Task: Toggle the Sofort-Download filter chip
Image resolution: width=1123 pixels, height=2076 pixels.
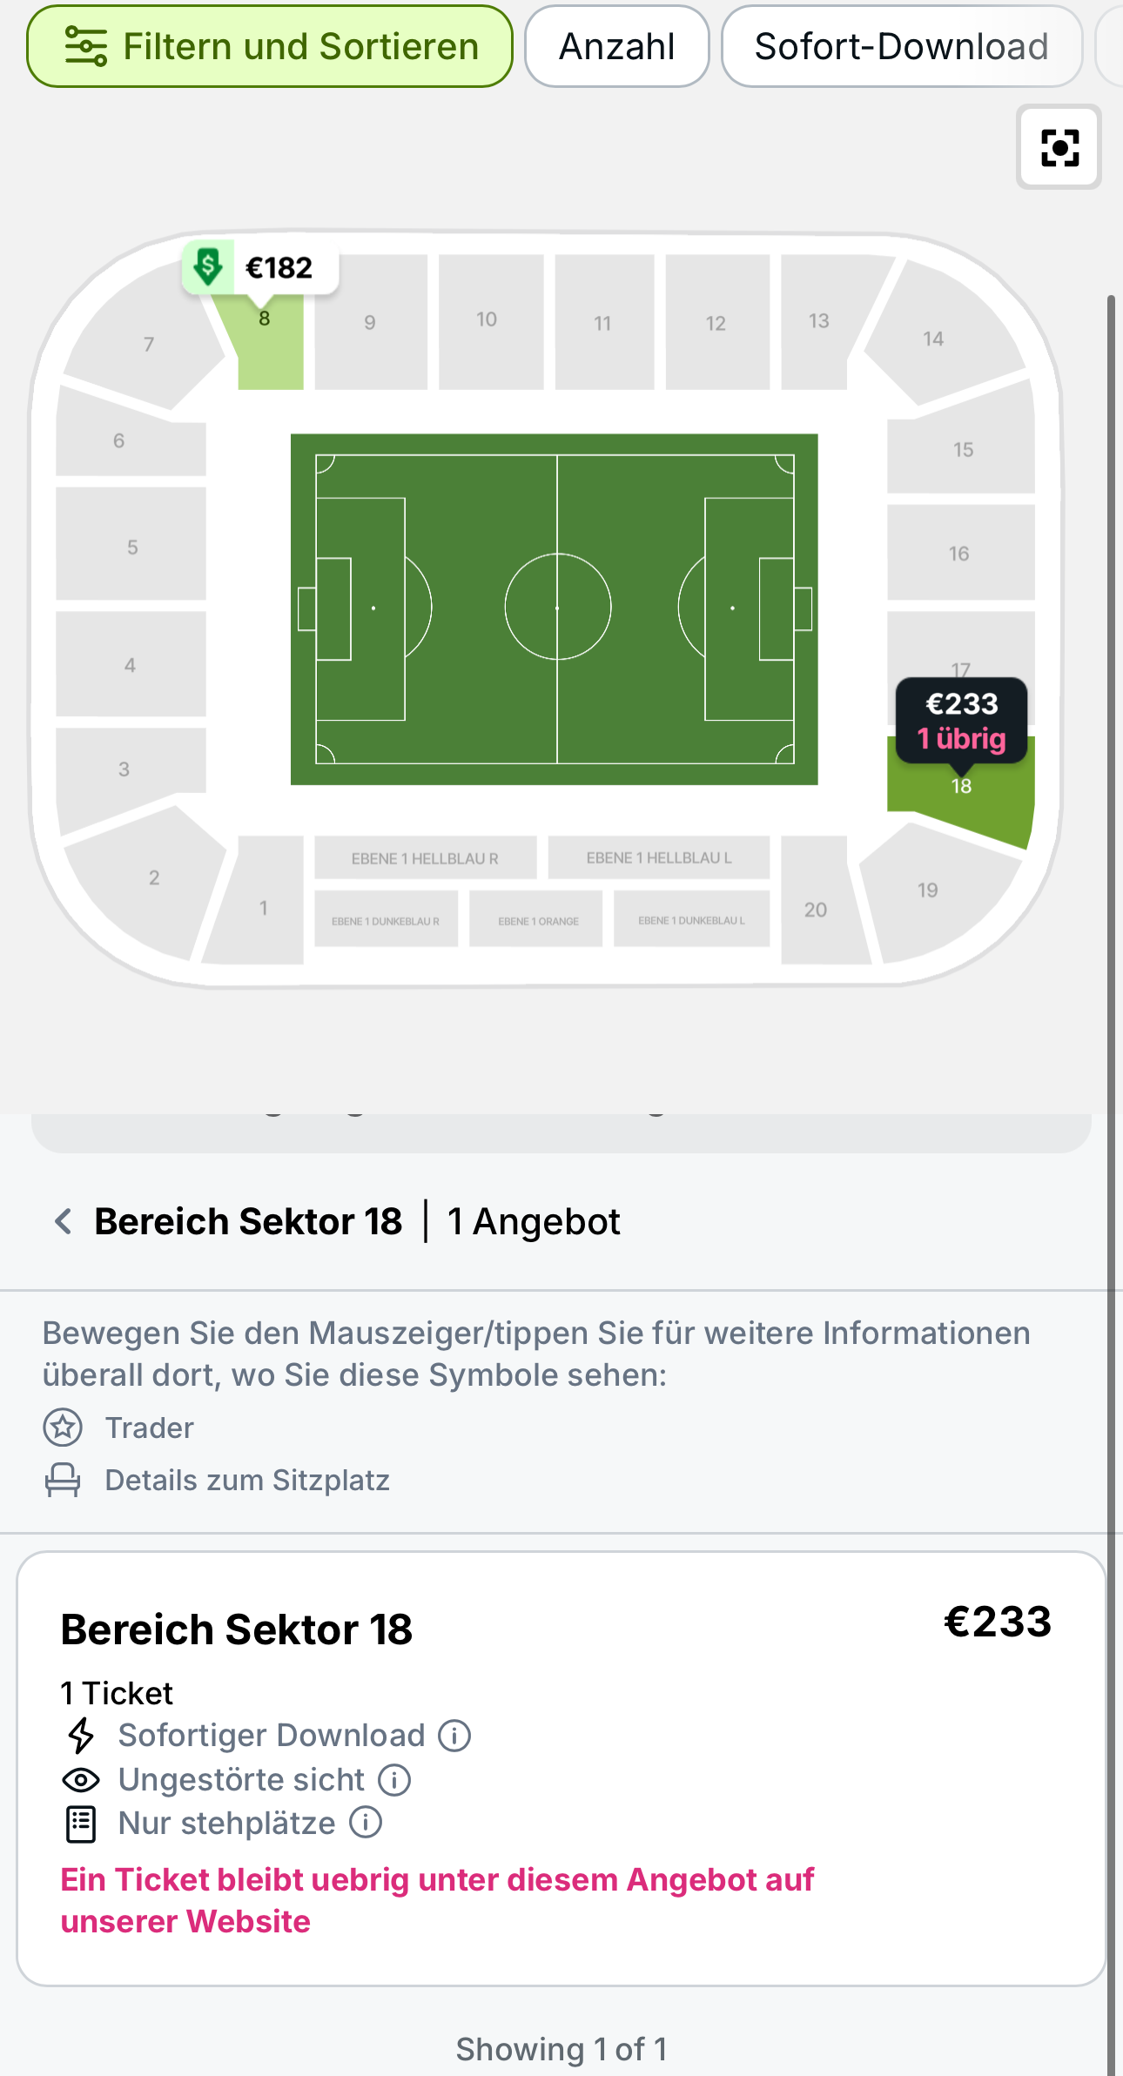Action: pos(901,47)
